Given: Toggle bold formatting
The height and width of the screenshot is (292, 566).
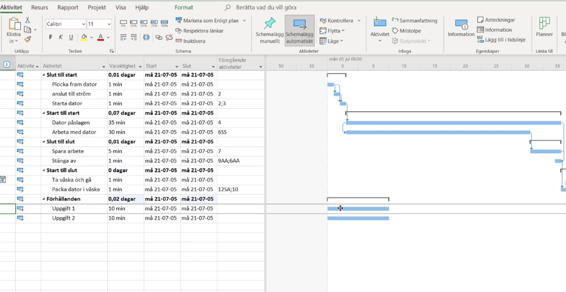Looking at the screenshot, I should click(x=51, y=37).
